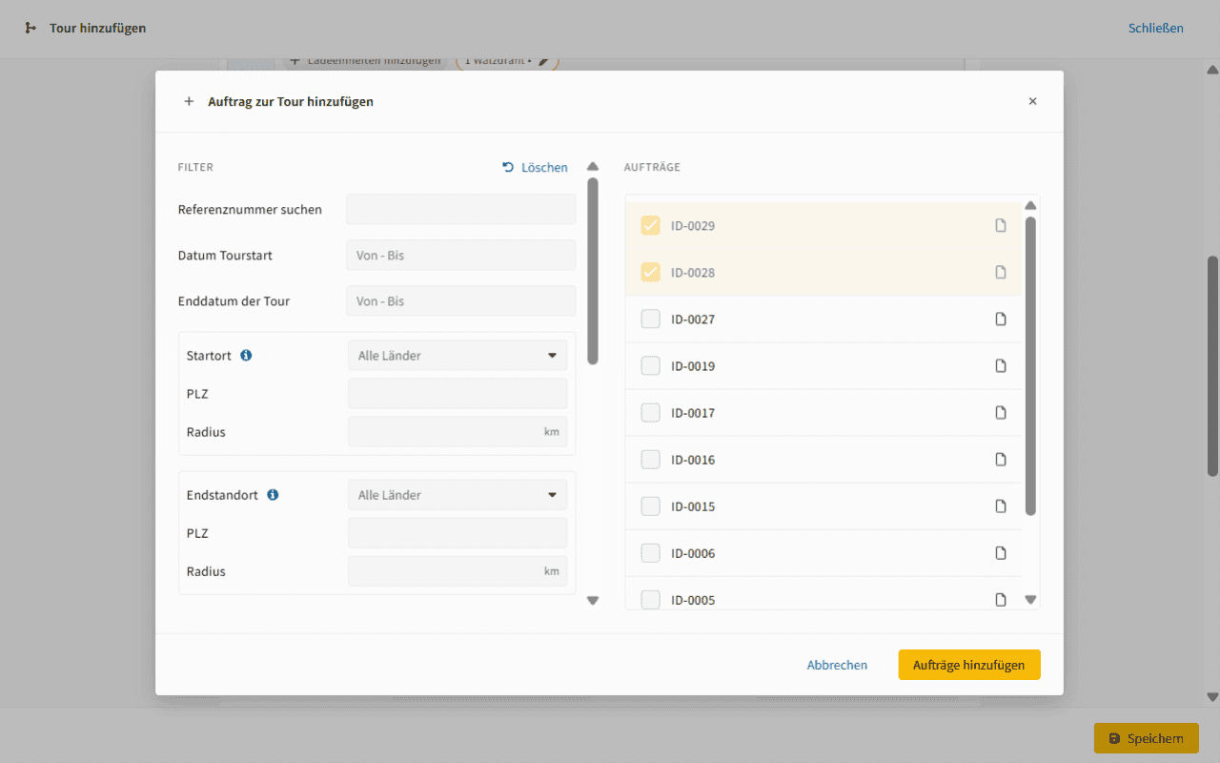This screenshot has height=763, width=1220.
Task: Open document icon for order ID-0027
Action: tap(1001, 320)
